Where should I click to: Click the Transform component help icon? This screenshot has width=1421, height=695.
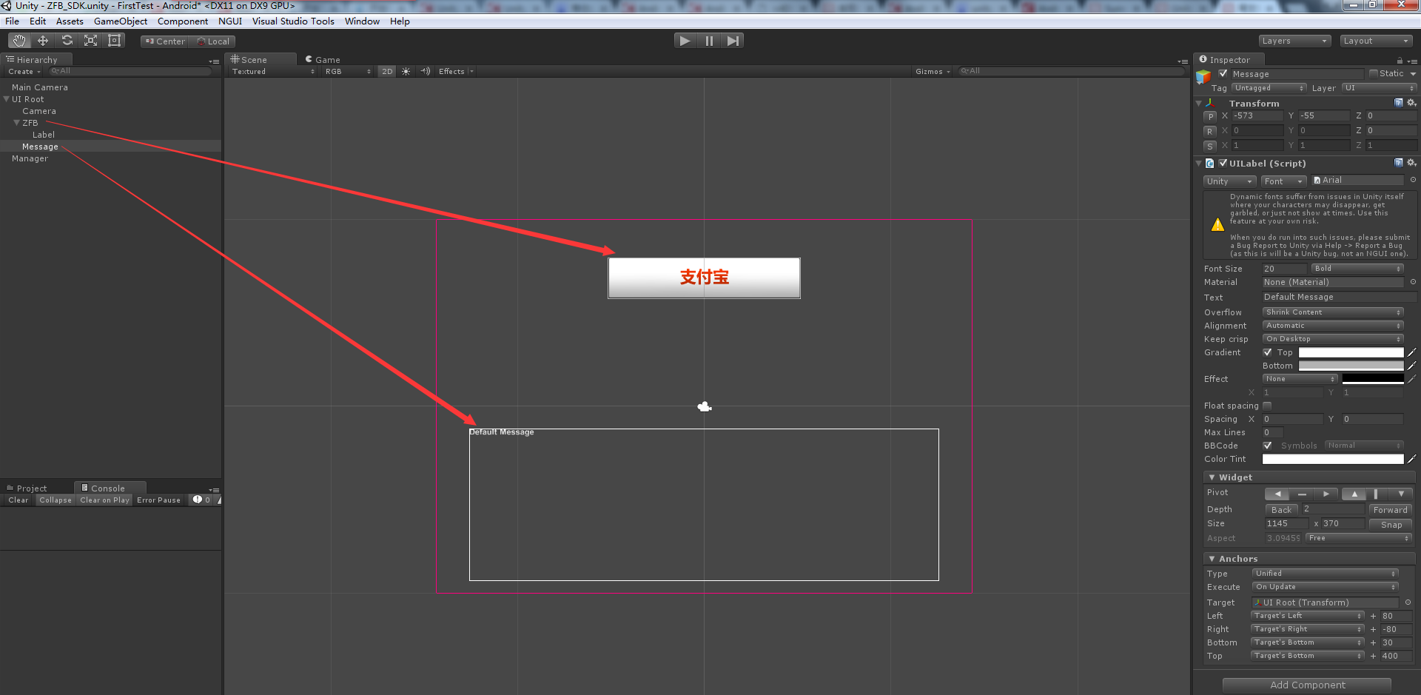(x=1399, y=103)
